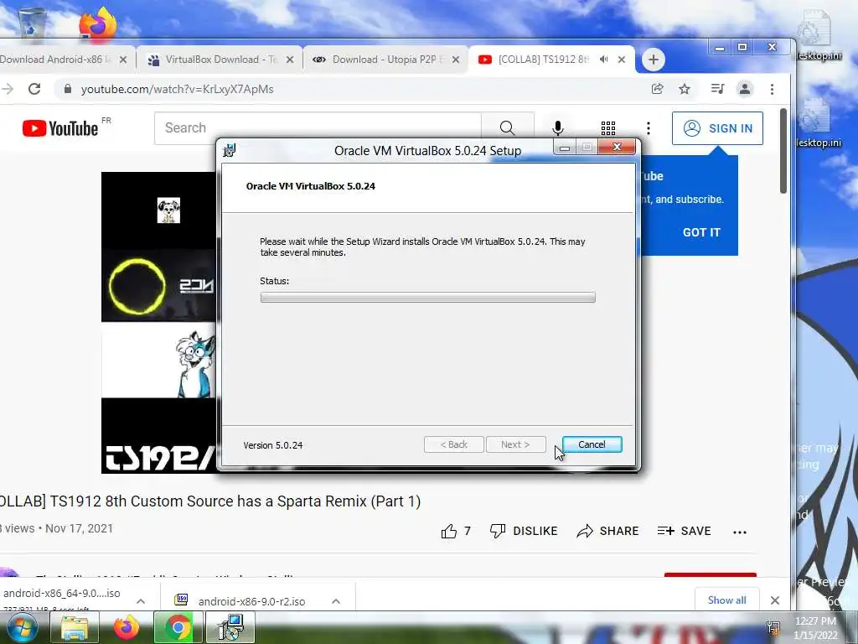The height and width of the screenshot is (644, 858).
Task: Open File Explorer from the taskbar
Action: pos(74,627)
